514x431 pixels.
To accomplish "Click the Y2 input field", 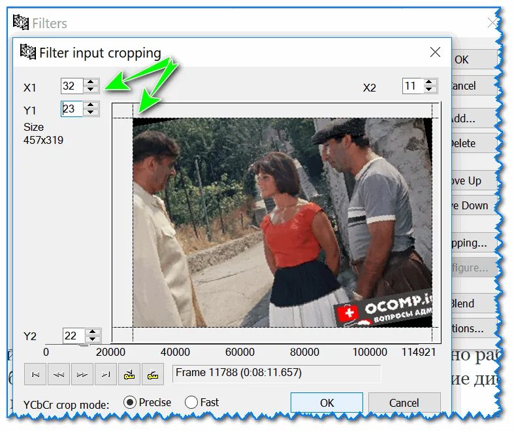I will [74, 336].
